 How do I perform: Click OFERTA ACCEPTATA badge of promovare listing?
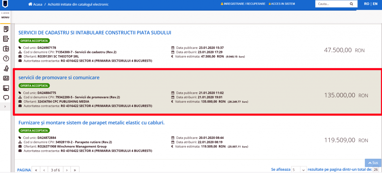click(x=34, y=86)
